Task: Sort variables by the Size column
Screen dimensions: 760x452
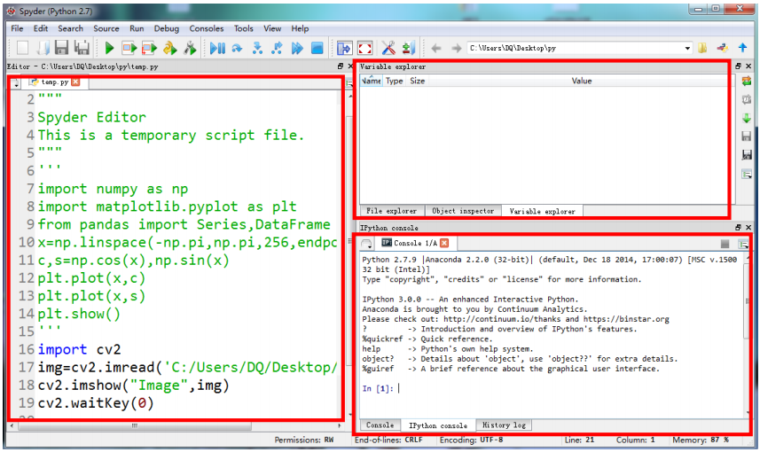Action: pos(417,81)
